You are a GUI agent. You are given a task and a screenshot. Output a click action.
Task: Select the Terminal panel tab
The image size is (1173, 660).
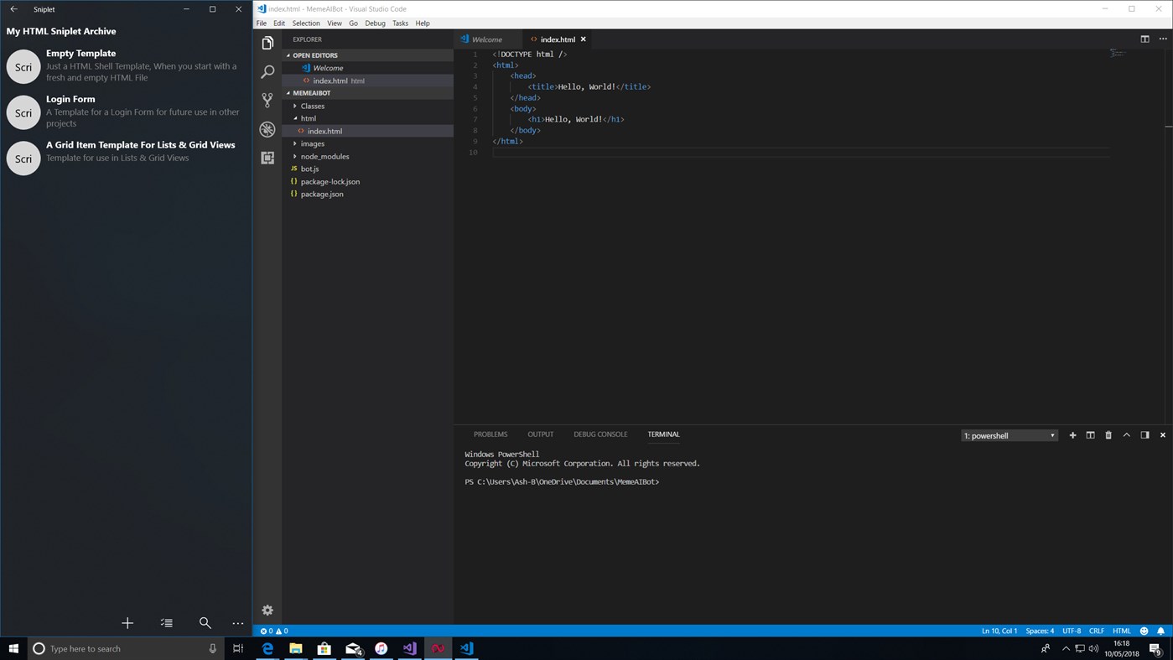[663, 434]
